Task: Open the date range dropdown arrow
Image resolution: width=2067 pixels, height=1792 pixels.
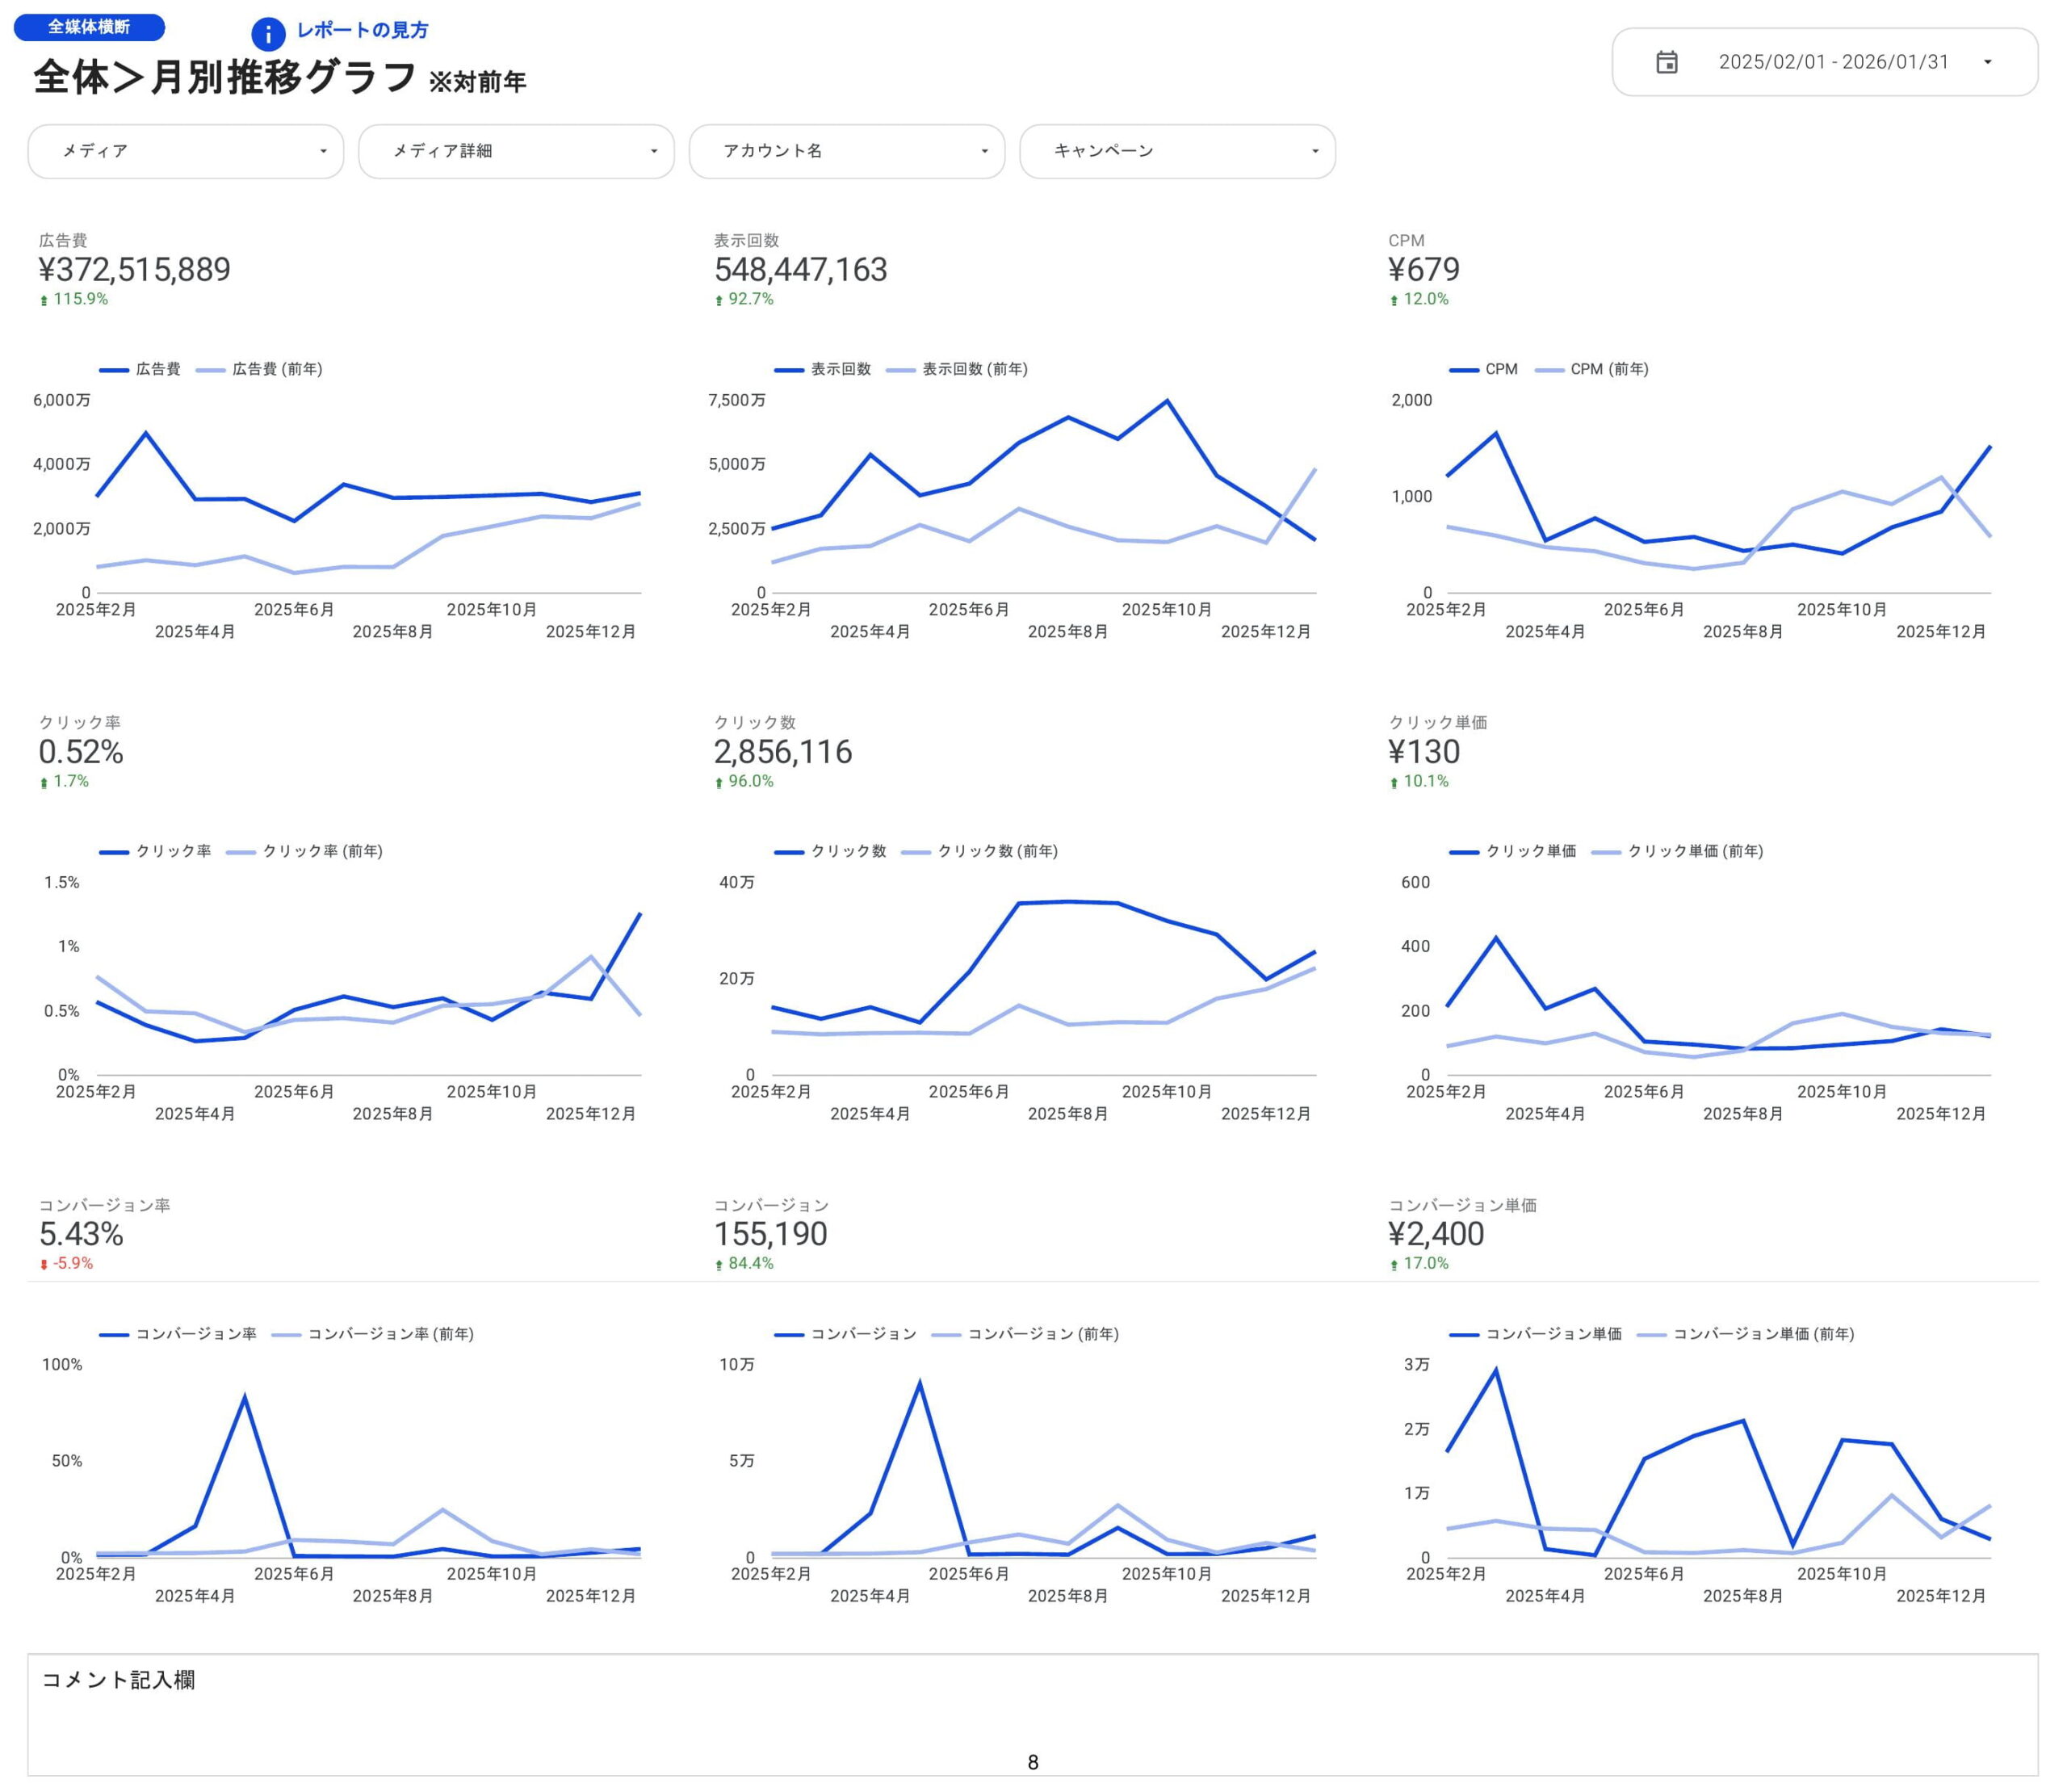Action: click(x=1987, y=62)
